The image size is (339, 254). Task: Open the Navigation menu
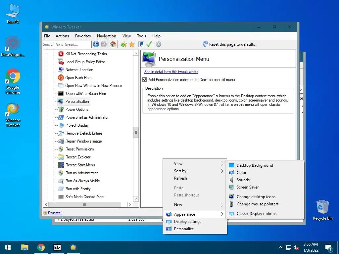(106, 36)
